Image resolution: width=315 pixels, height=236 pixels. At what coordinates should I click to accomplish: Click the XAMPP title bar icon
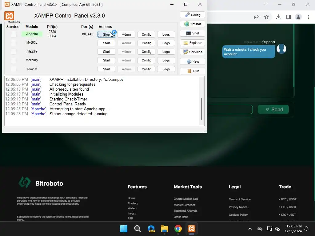pyautogui.click(x=7, y=4)
